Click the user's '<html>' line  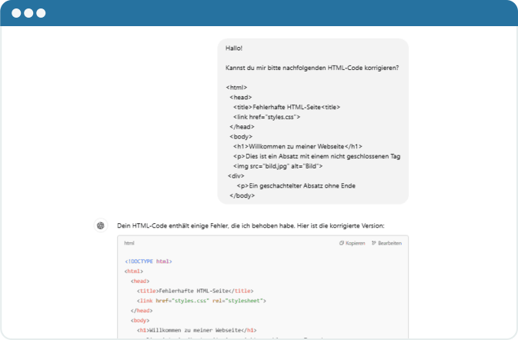236,88
